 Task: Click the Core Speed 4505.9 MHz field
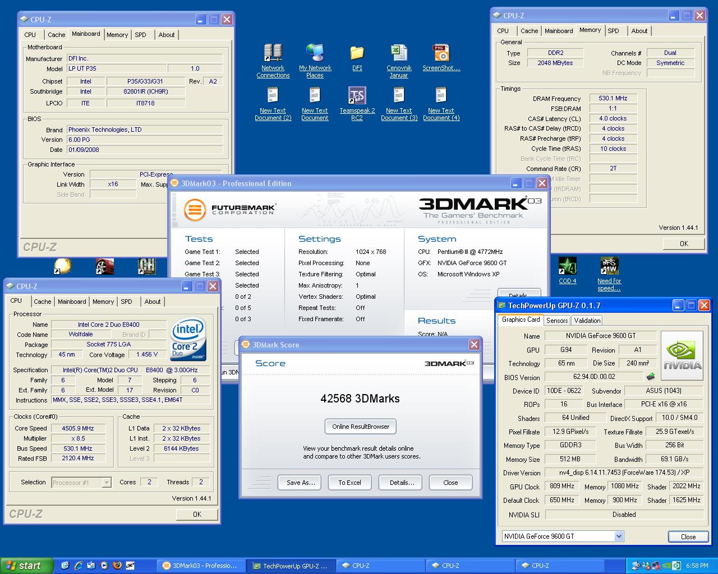tap(78, 428)
